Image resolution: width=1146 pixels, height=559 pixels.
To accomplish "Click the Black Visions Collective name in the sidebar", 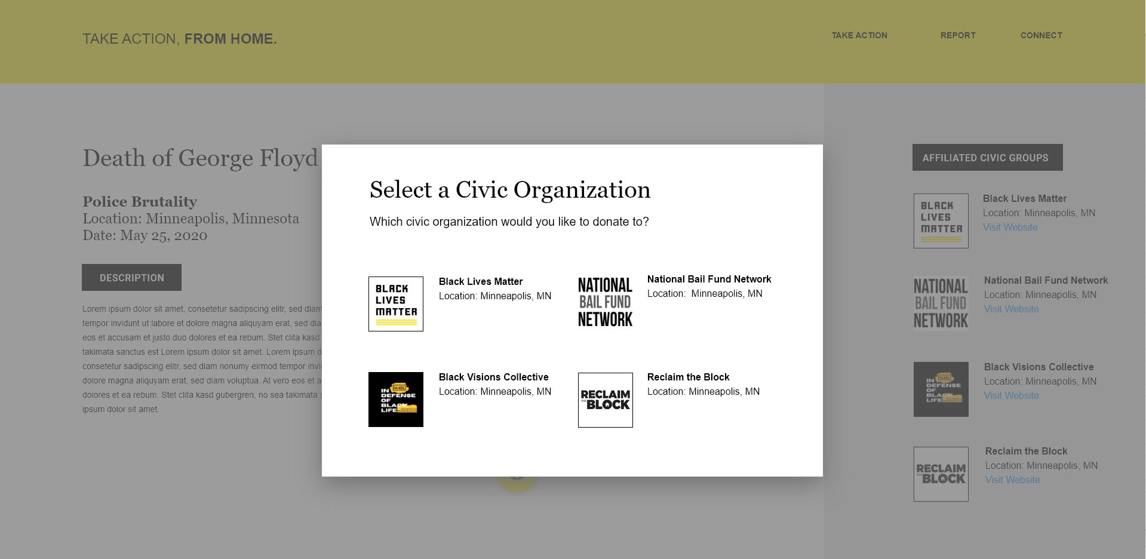I will click(x=1039, y=367).
